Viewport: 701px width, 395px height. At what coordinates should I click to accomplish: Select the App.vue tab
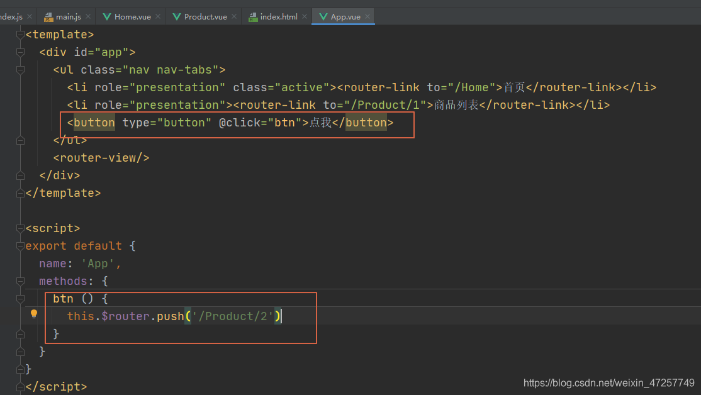345,16
